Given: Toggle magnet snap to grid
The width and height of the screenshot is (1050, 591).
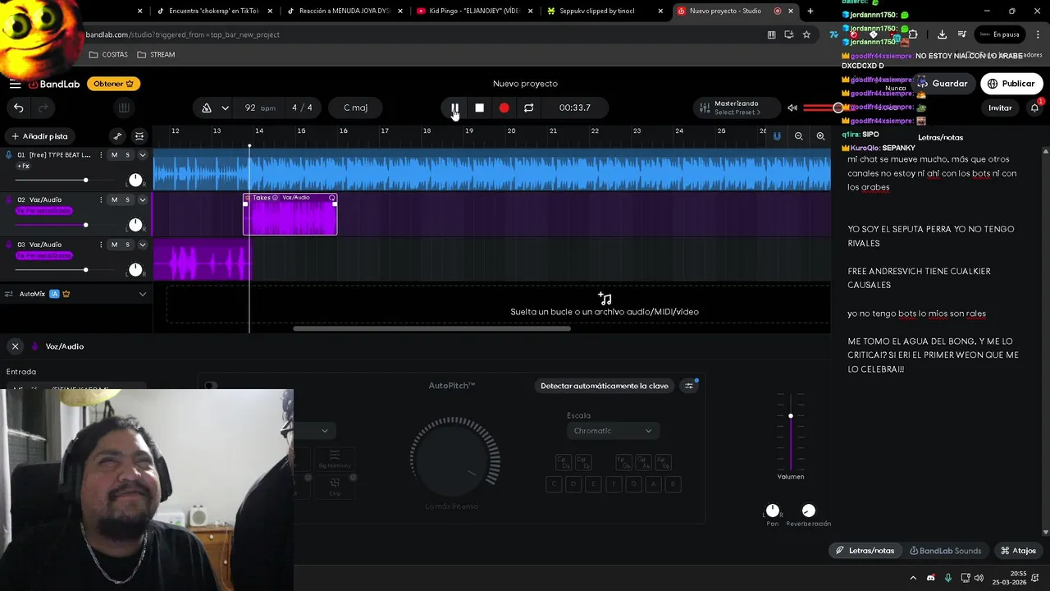Looking at the screenshot, I should pos(777,136).
